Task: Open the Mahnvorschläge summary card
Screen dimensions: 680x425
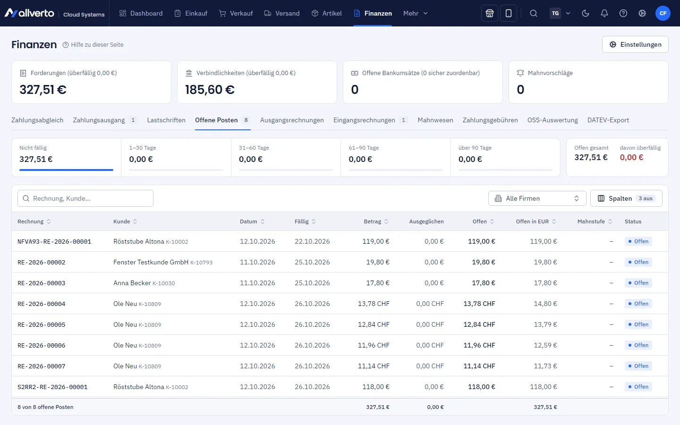Action: point(588,82)
